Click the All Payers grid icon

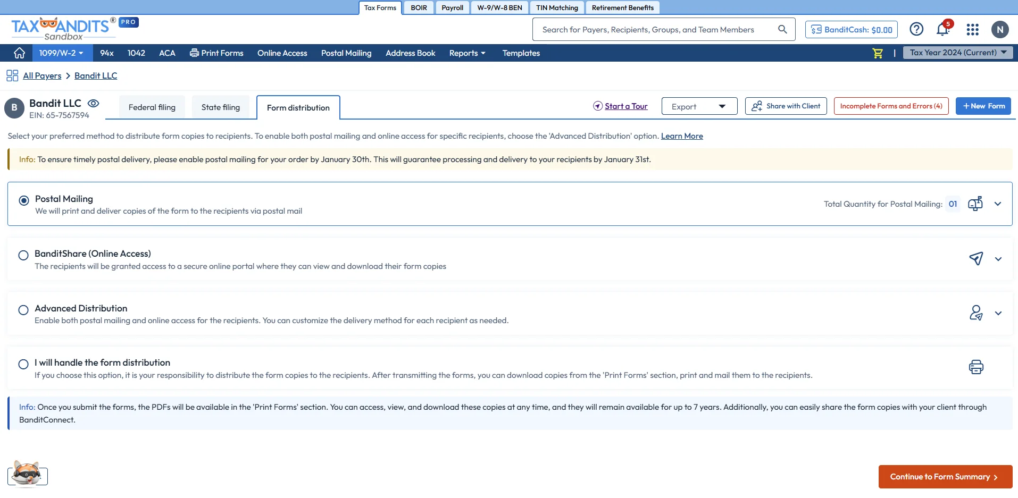[12, 75]
